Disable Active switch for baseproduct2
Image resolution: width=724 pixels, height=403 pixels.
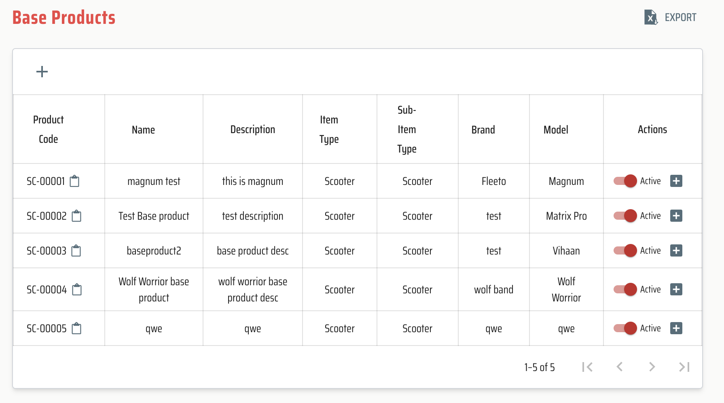(625, 250)
